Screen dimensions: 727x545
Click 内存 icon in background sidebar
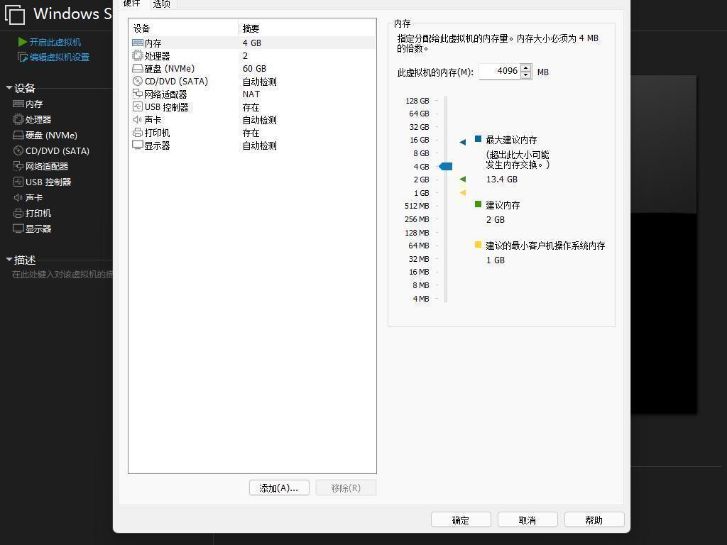tap(18, 104)
